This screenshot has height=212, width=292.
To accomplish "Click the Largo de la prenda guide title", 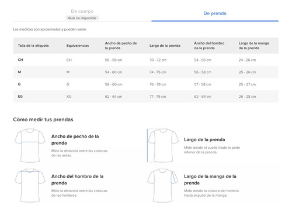I will click(204, 139).
